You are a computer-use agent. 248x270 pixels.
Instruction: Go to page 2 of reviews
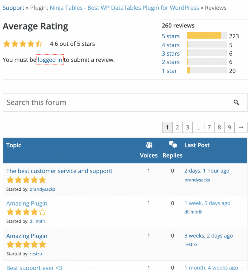[177, 127]
